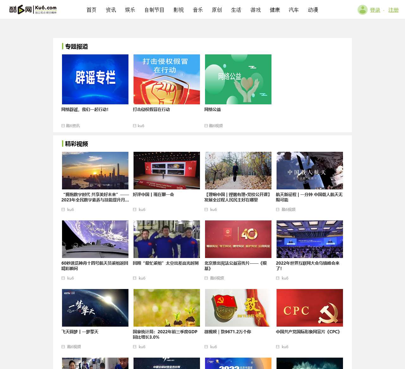Viewport: 405px width, 369px height.
Task: Open the 网络公益 green thumbnail
Action: [238, 79]
